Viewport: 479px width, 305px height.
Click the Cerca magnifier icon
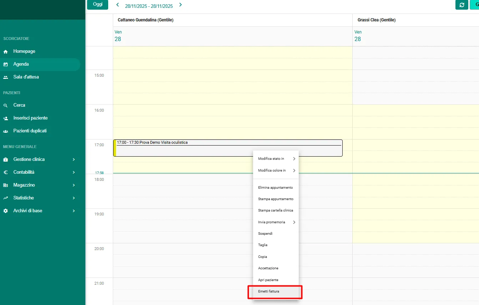click(6, 106)
